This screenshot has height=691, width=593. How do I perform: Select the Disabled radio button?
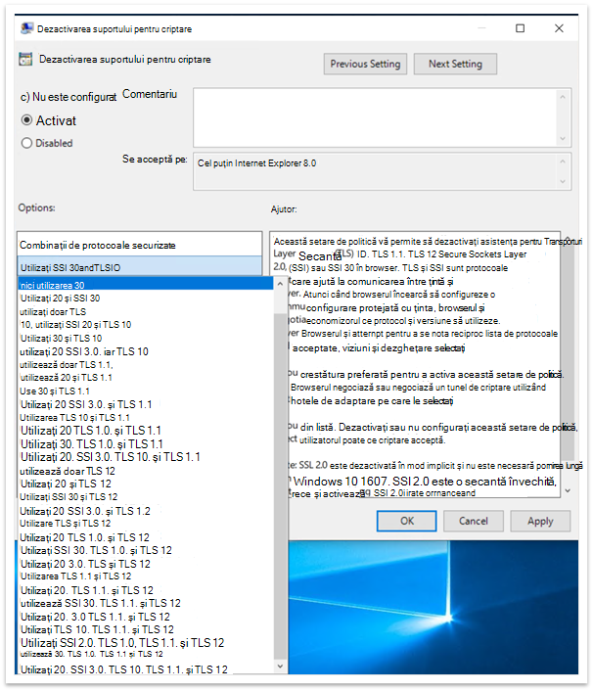click(26, 143)
